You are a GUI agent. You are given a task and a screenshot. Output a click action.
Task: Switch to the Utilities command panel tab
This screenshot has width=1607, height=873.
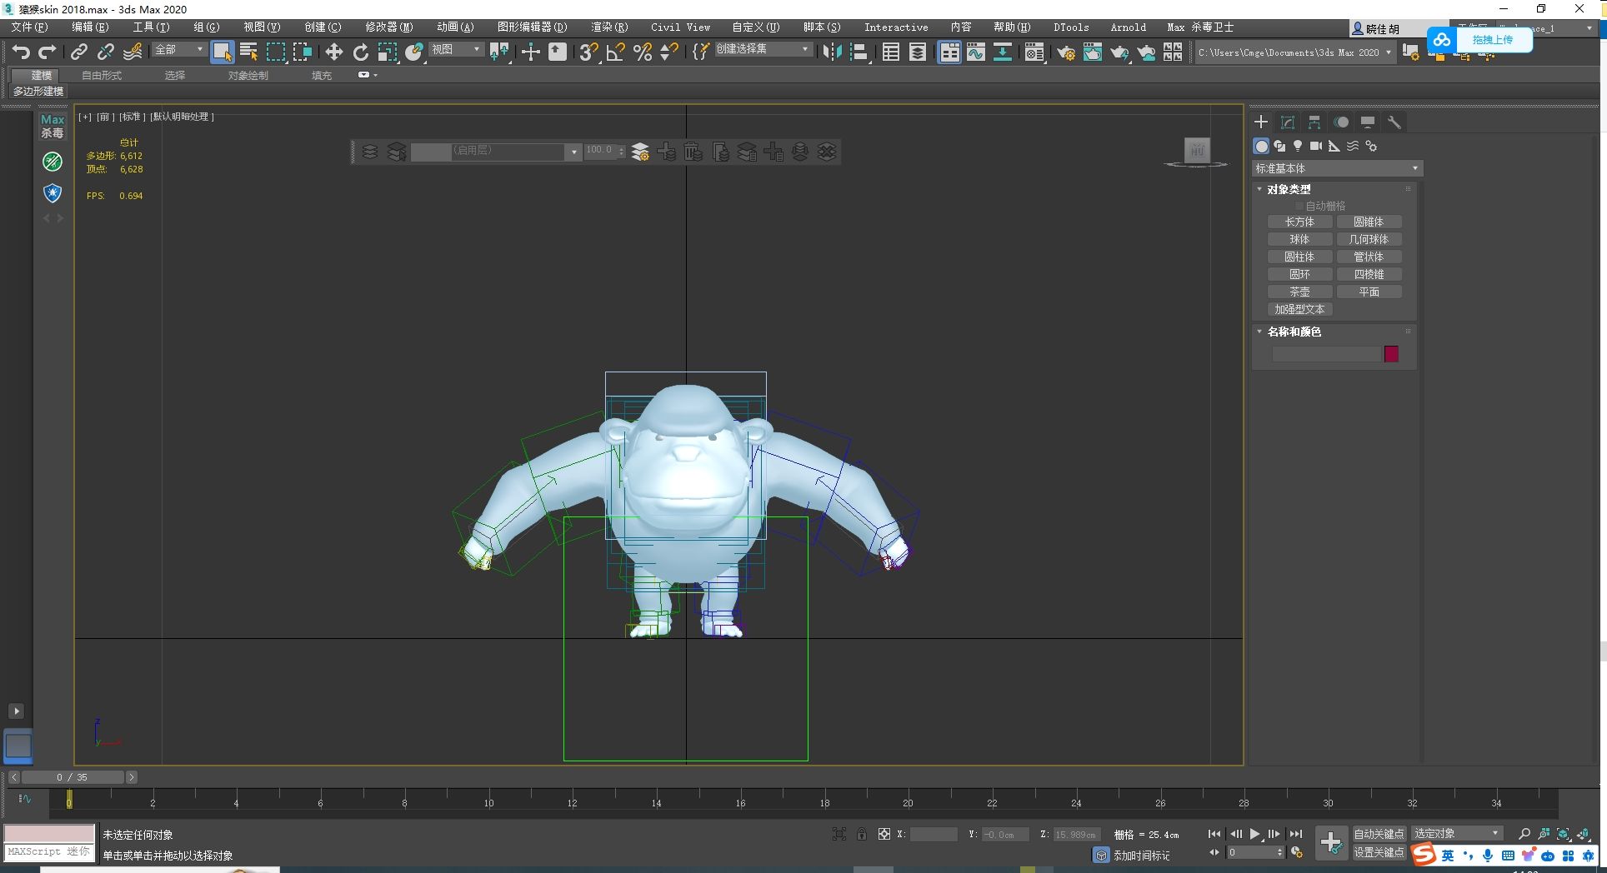click(x=1394, y=122)
